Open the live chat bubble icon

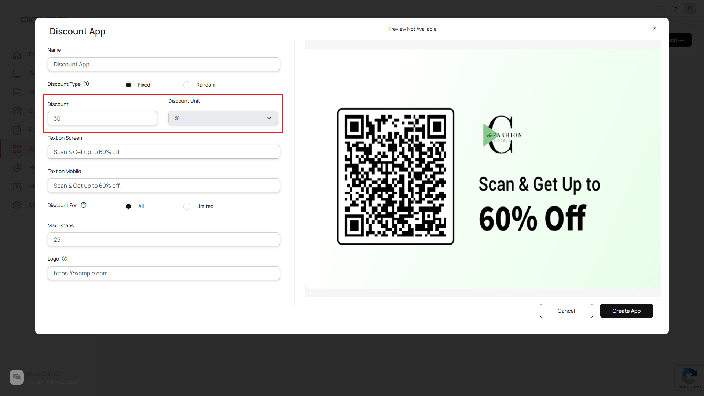[16, 377]
